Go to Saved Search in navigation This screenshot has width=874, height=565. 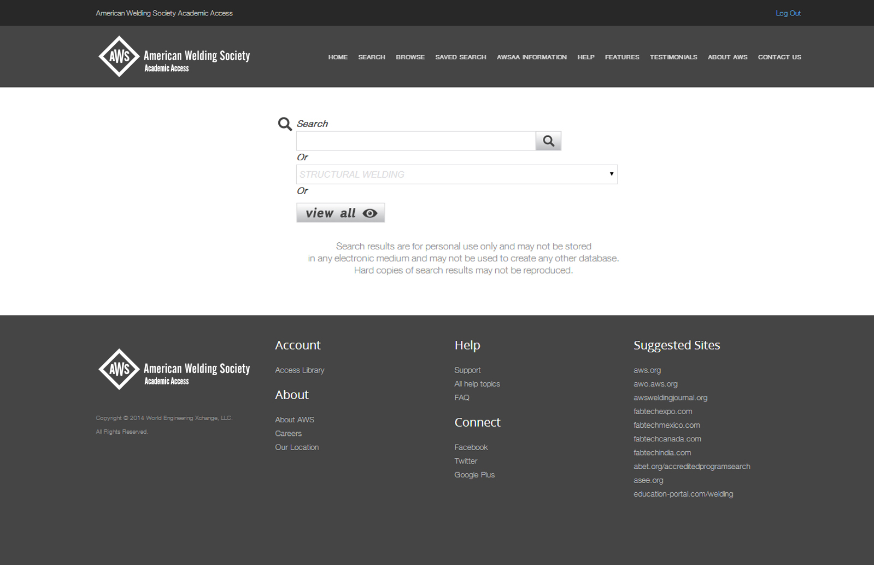point(460,57)
